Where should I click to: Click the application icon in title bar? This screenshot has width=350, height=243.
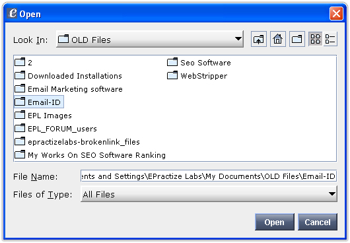click(12, 13)
